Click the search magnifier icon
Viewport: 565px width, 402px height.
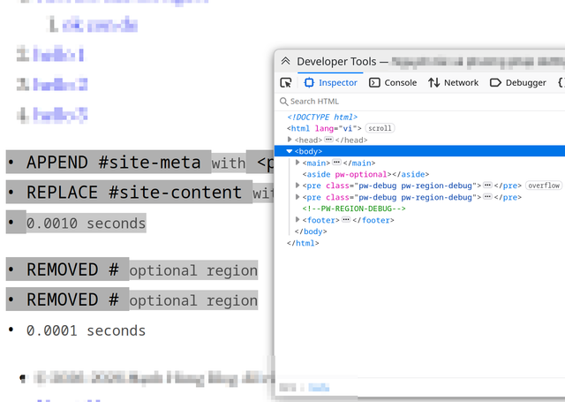point(284,102)
